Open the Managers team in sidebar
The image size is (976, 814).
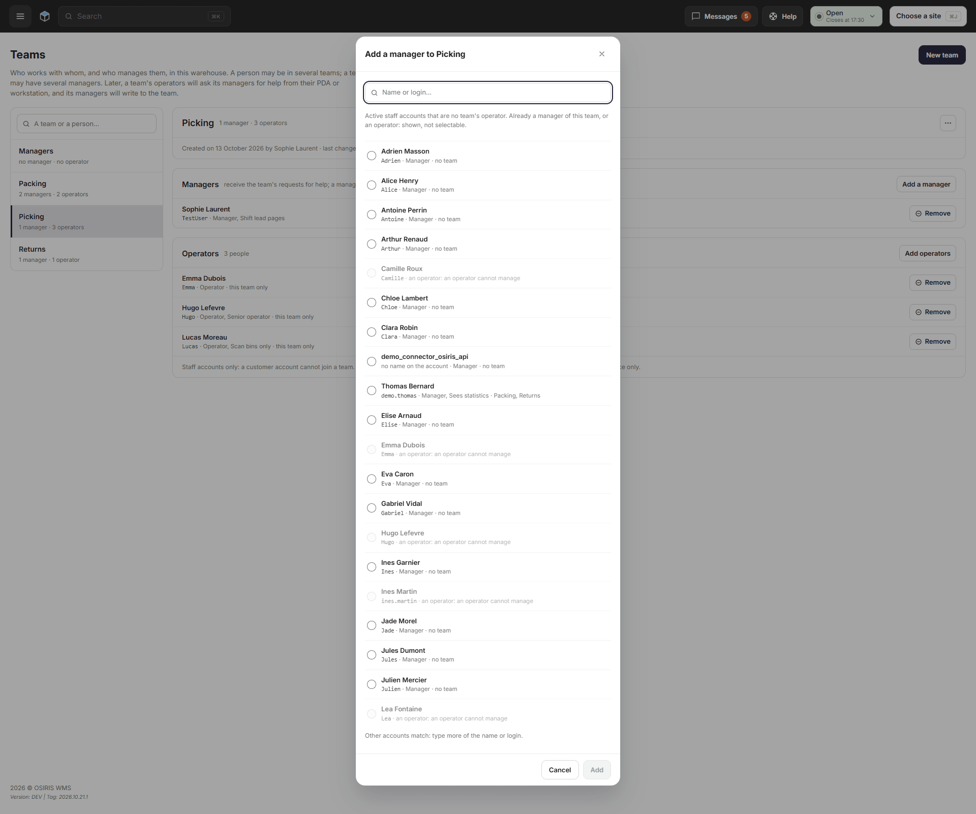click(x=86, y=156)
